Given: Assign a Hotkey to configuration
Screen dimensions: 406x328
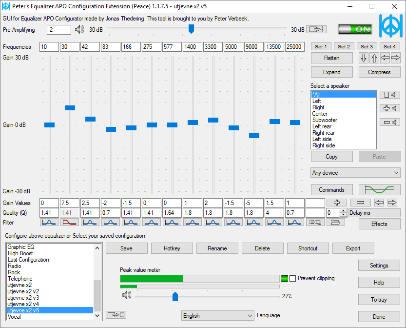Looking at the screenshot, I should coord(172,248).
